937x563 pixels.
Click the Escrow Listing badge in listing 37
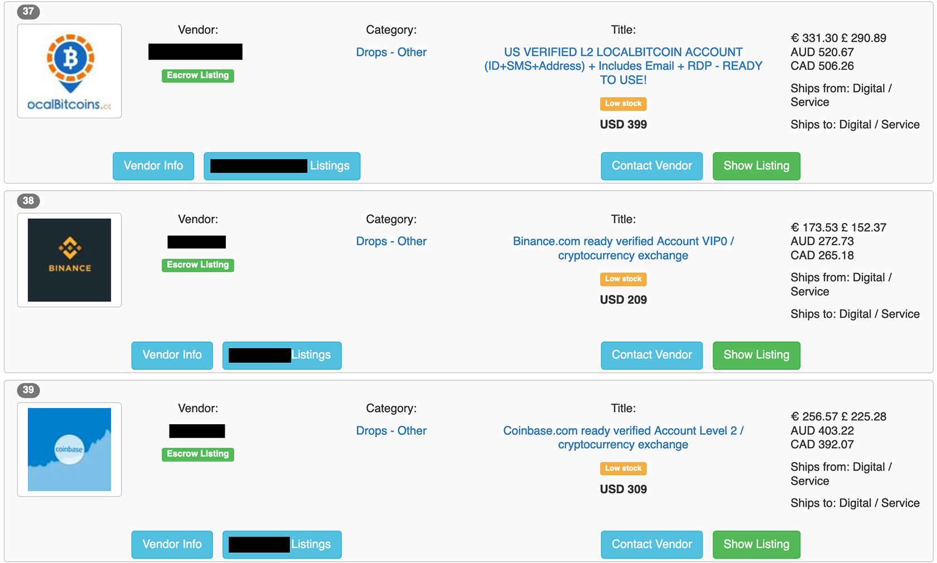point(198,75)
